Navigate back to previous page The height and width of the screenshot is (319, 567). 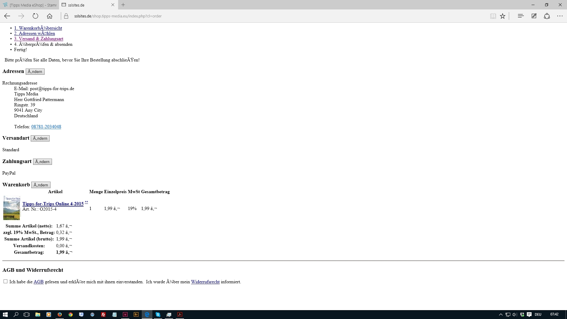(x=7, y=16)
